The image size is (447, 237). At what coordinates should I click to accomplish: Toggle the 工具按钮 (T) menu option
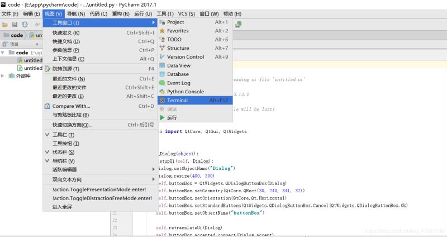(x=101, y=144)
